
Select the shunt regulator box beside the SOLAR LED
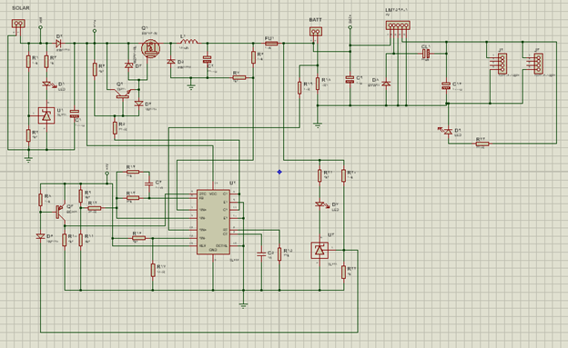coord(46,115)
